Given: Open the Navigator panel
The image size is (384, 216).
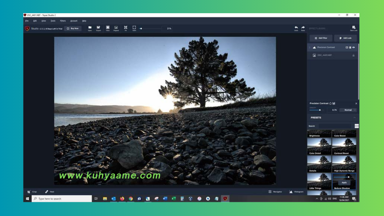Looking at the screenshot, I should [275, 192].
